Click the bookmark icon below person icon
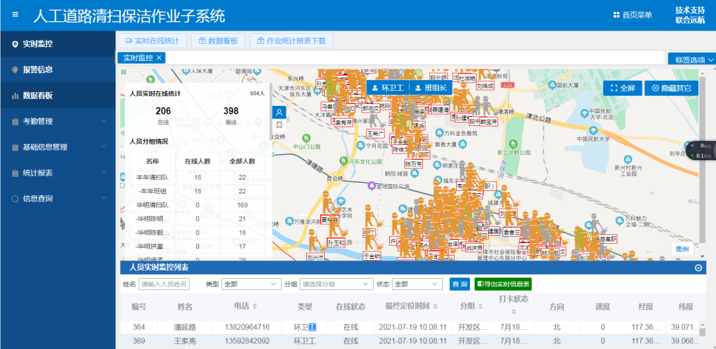 click(x=279, y=125)
